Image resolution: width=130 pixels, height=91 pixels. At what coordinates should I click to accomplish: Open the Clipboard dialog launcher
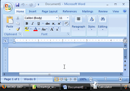(20, 34)
